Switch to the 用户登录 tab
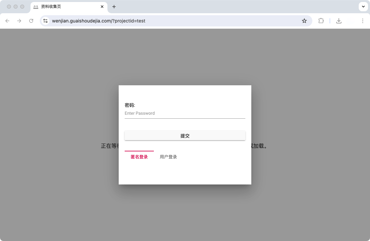 tap(168, 157)
